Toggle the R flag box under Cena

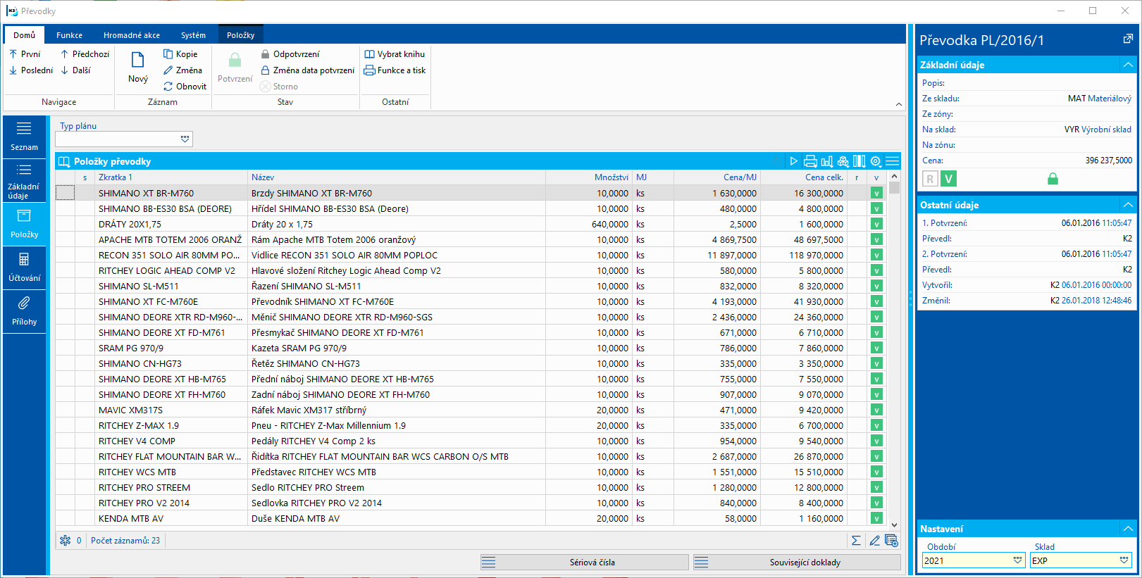tap(930, 179)
